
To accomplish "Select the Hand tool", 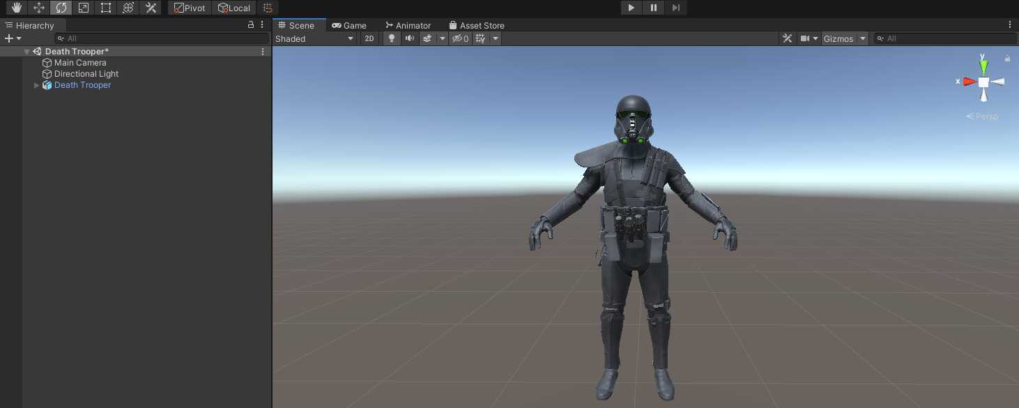I will (x=17, y=8).
